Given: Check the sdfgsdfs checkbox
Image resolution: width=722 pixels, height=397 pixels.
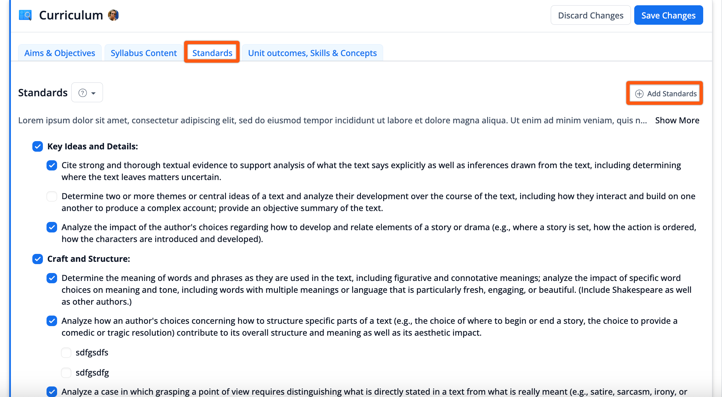Looking at the screenshot, I should tap(66, 352).
